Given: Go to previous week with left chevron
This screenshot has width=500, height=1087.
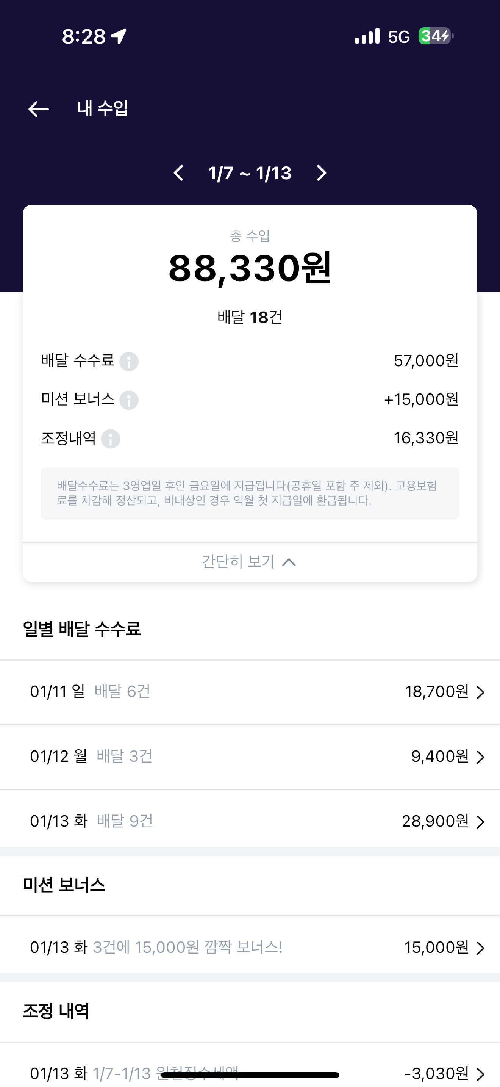Looking at the screenshot, I should [179, 173].
